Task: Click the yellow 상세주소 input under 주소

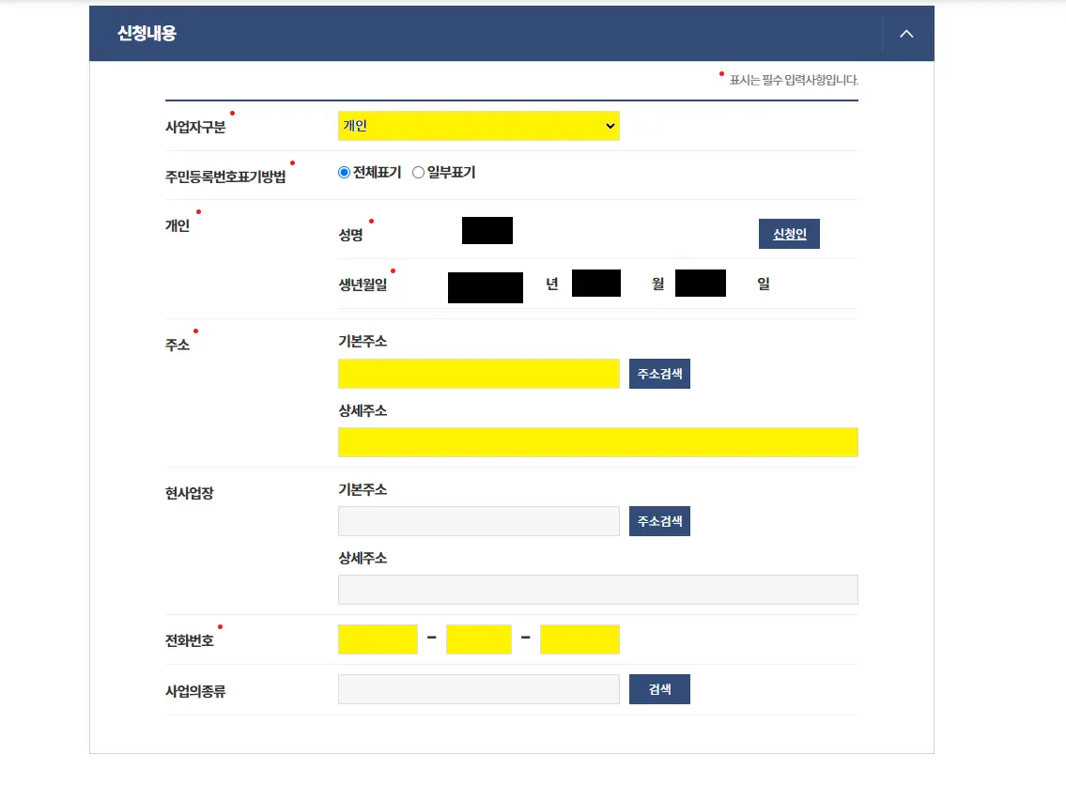Action: [597, 441]
